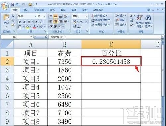Decrease the indent
This screenshot has height=126, width=166.
[x=51, y=26]
